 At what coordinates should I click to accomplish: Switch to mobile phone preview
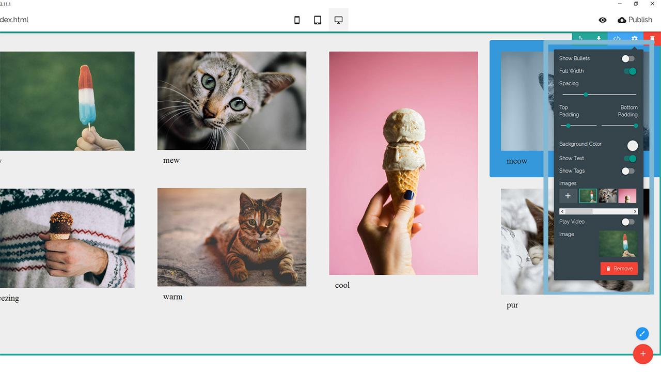coord(297,20)
